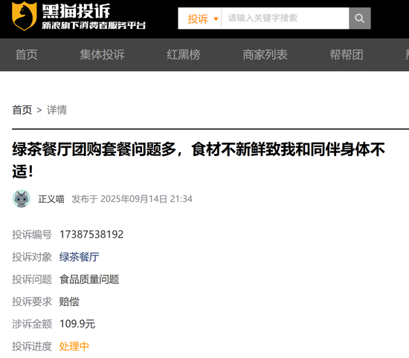Click the 黑猫投诉 site title text
The width and height of the screenshot is (409, 358).
[x=76, y=11]
